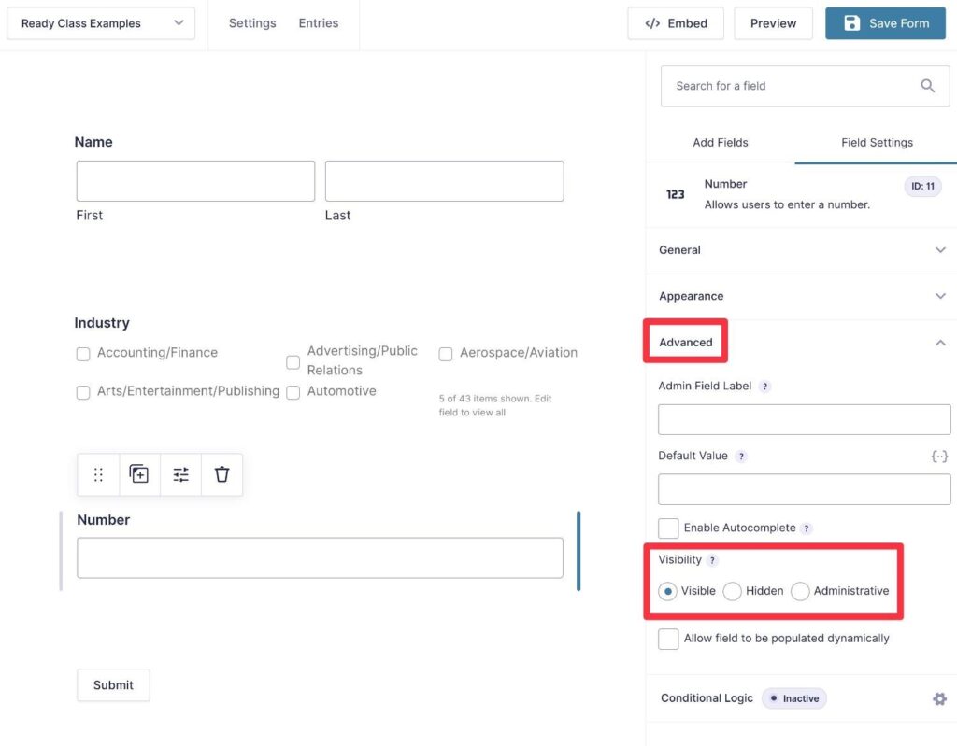Select the Hidden visibility option
The image size is (957, 746).
pos(732,591)
